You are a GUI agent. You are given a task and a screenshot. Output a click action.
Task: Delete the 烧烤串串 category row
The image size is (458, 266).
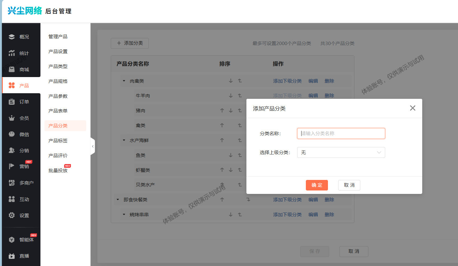329,214
